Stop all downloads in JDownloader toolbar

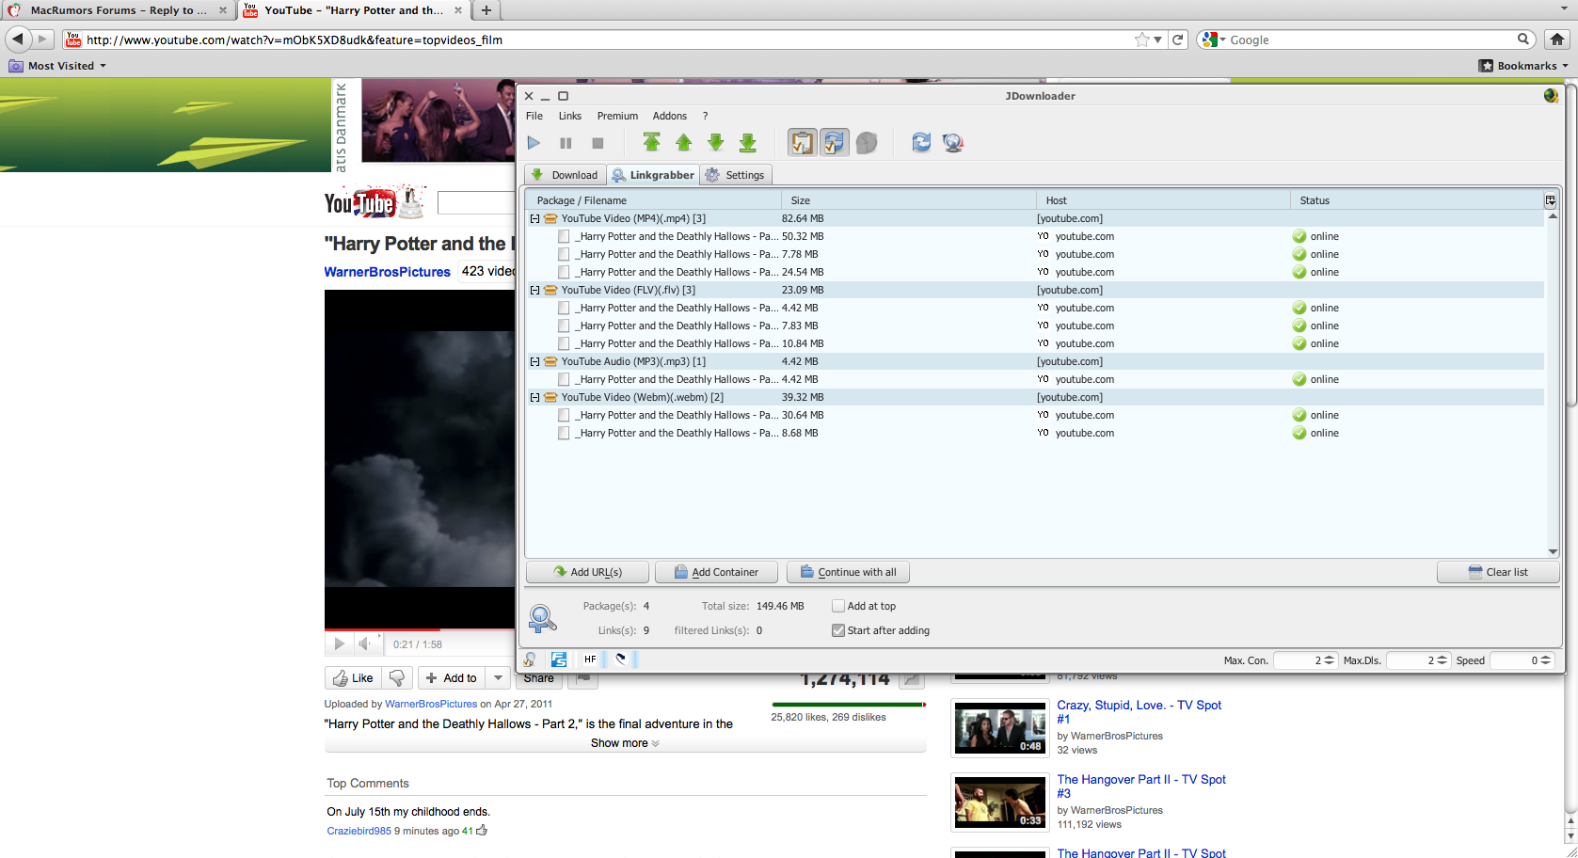(598, 143)
